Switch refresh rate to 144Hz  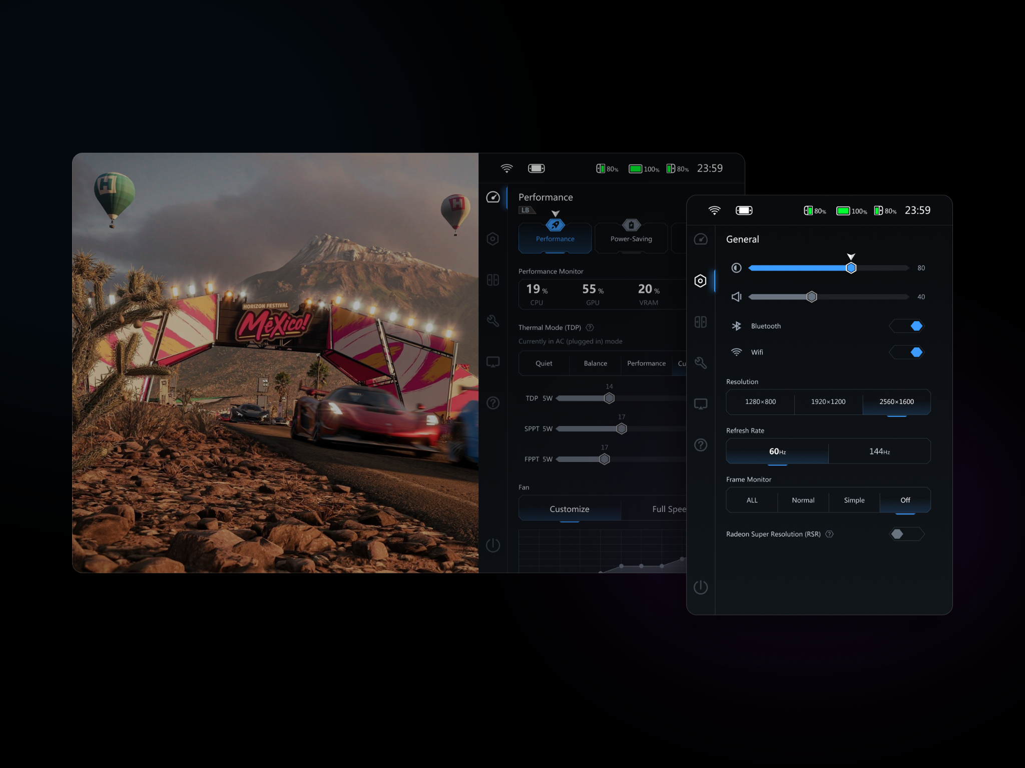click(x=879, y=451)
